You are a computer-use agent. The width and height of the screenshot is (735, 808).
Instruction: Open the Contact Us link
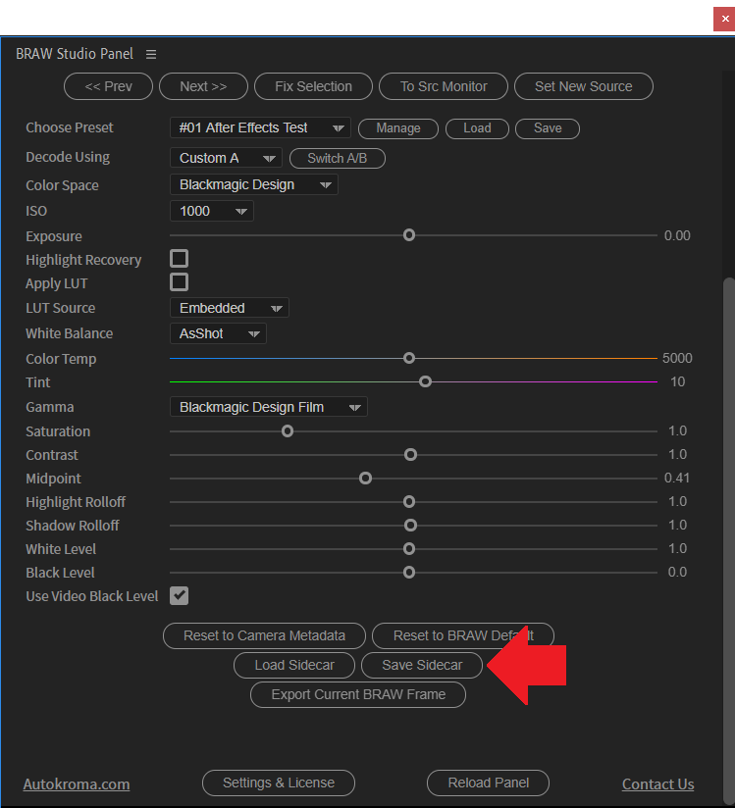pos(657,783)
